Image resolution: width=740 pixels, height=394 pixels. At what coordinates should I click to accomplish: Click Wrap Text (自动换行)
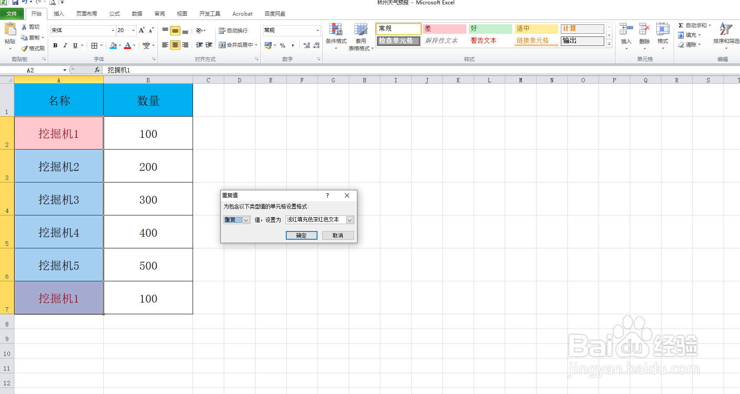coord(233,30)
